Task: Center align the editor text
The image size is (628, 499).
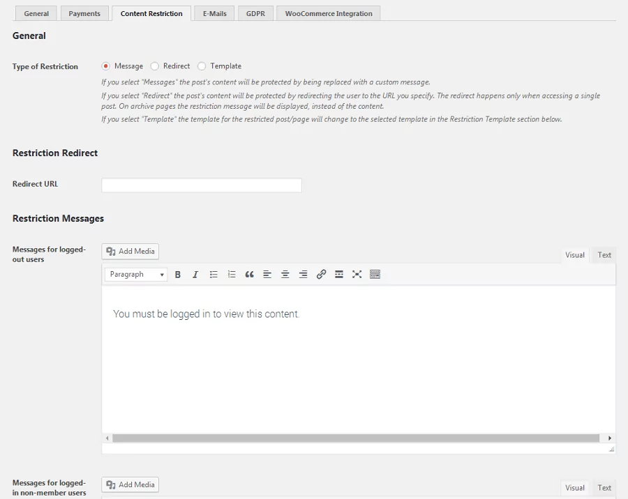Action: tap(285, 275)
